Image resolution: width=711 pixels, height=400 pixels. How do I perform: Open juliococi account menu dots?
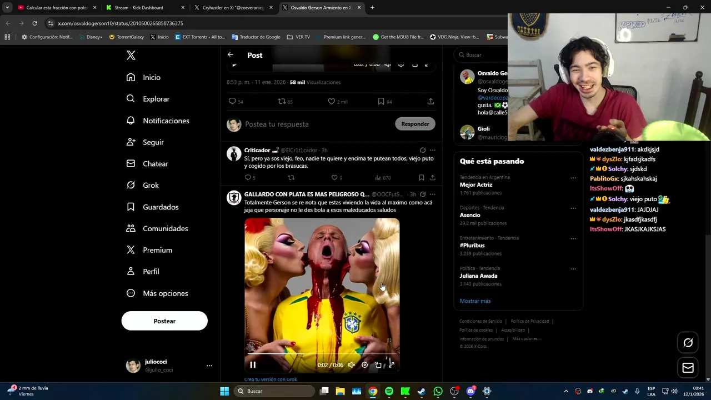(209, 366)
